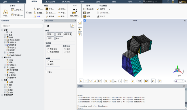Open 工作条件 operating conditions
This screenshot has height=110, width=187.
click(x=17, y=10)
